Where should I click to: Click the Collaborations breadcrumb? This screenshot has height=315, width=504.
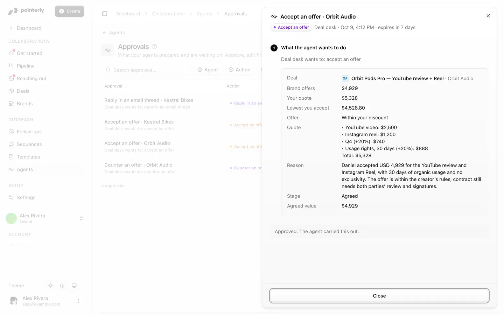pos(168,14)
